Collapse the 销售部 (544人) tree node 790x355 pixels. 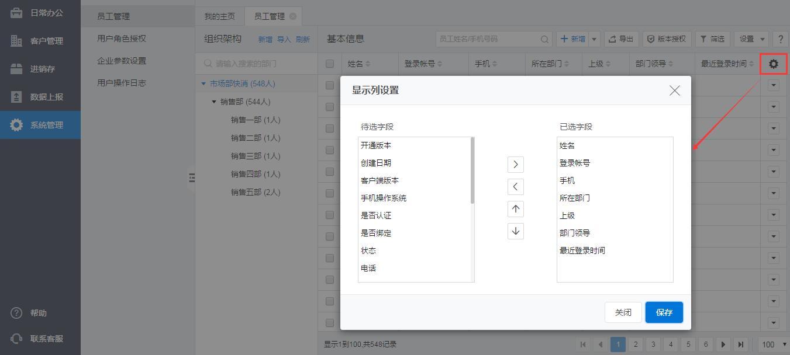coord(214,102)
